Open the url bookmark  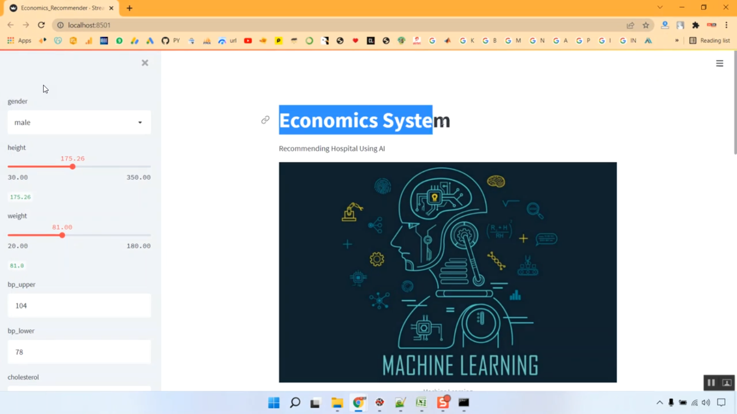click(227, 41)
